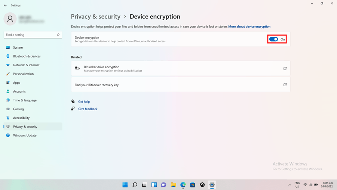Select Privacy & security in sidebar
This screenshot has height=190, width=337.
coord(33,127)
